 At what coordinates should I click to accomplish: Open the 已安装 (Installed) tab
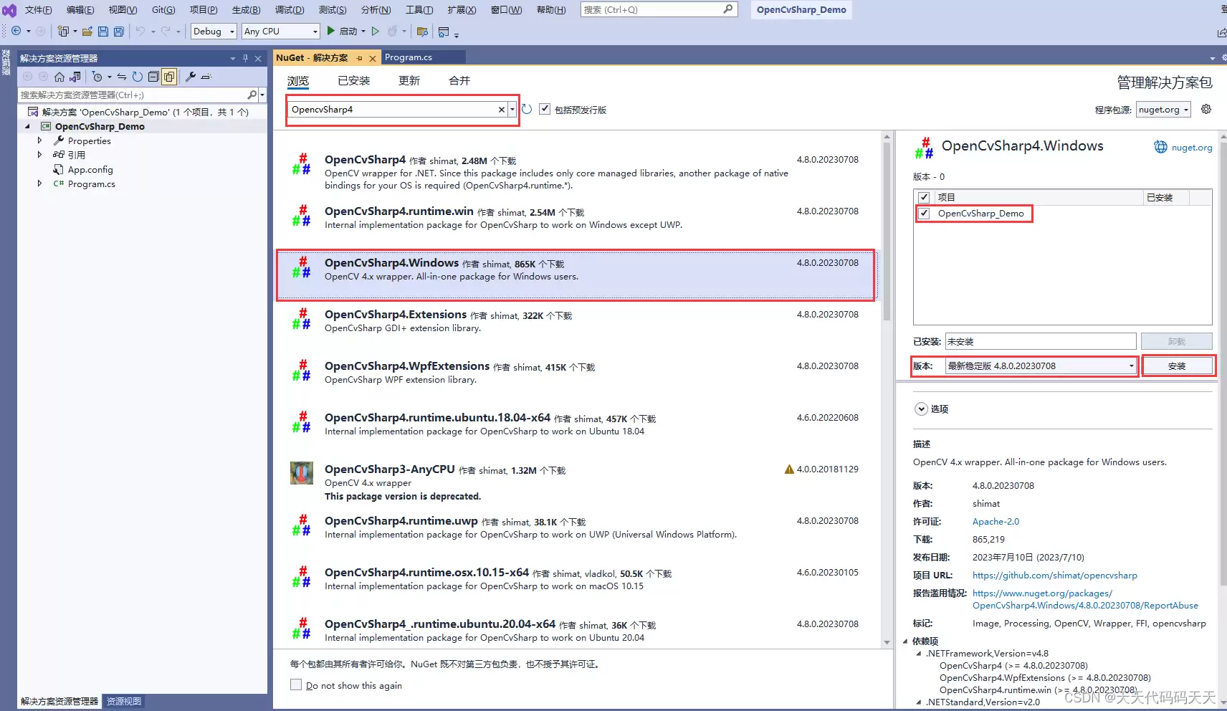pos(353,81)
